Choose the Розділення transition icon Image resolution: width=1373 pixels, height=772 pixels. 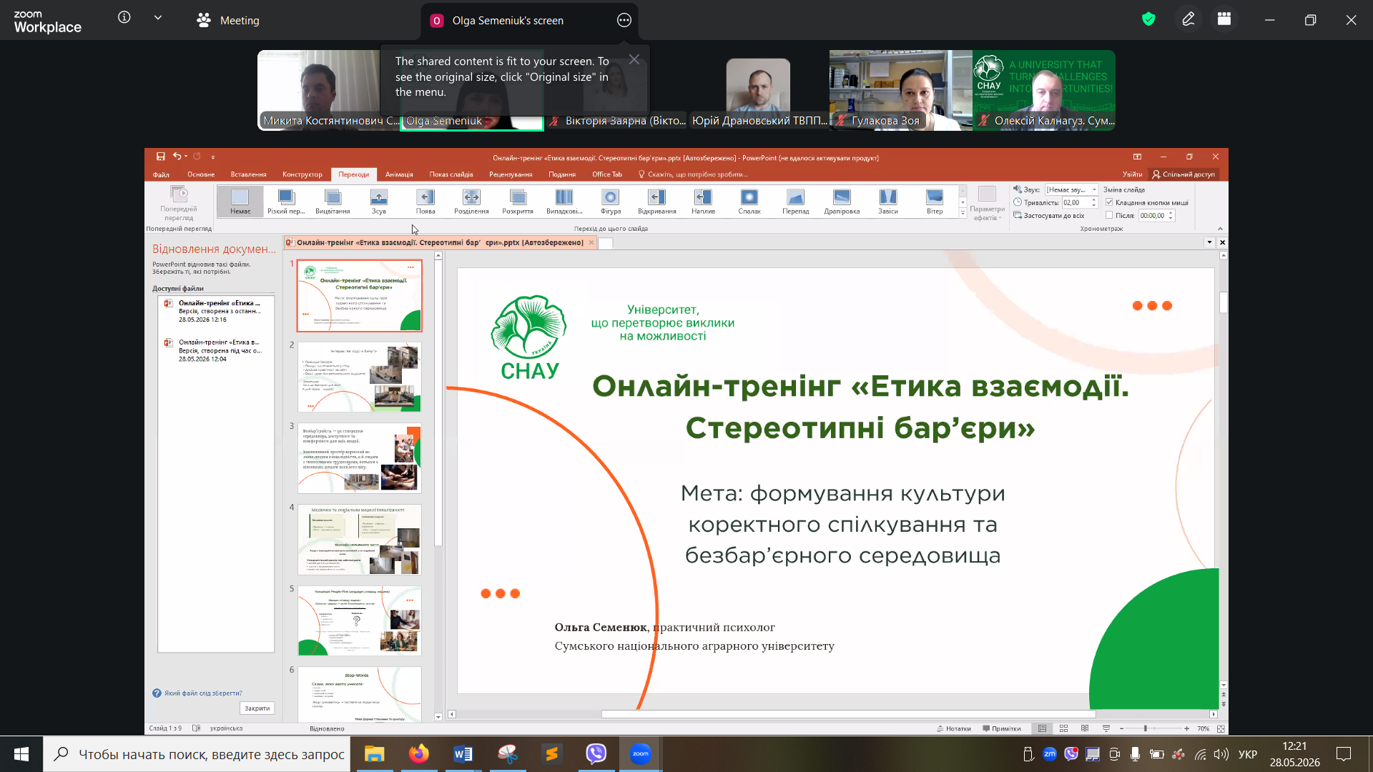coord(471,202)
